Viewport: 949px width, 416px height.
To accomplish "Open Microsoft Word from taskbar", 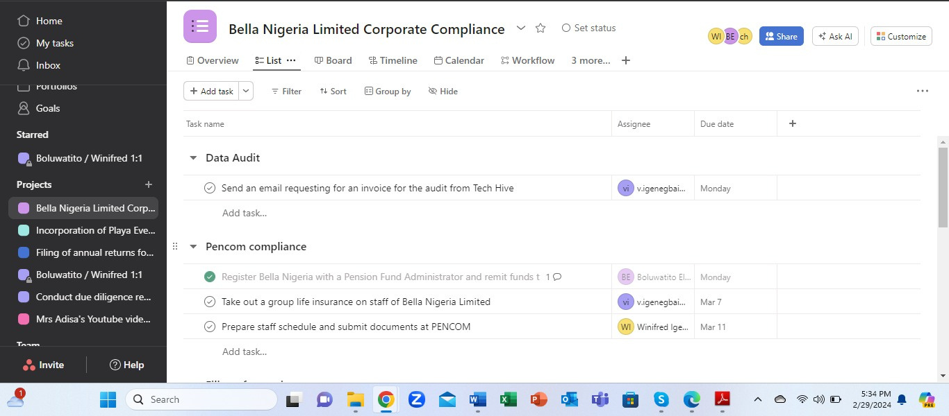I will [x=477, y=399].
